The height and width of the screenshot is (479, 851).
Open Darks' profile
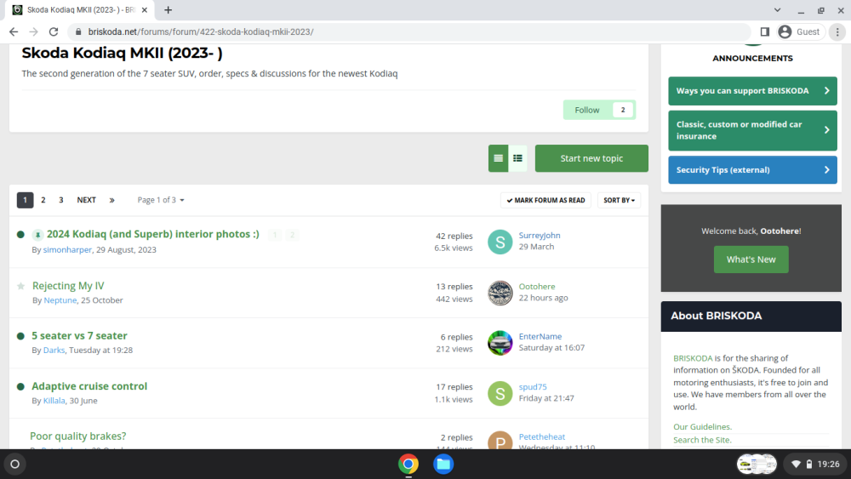[x=54, y=350]
